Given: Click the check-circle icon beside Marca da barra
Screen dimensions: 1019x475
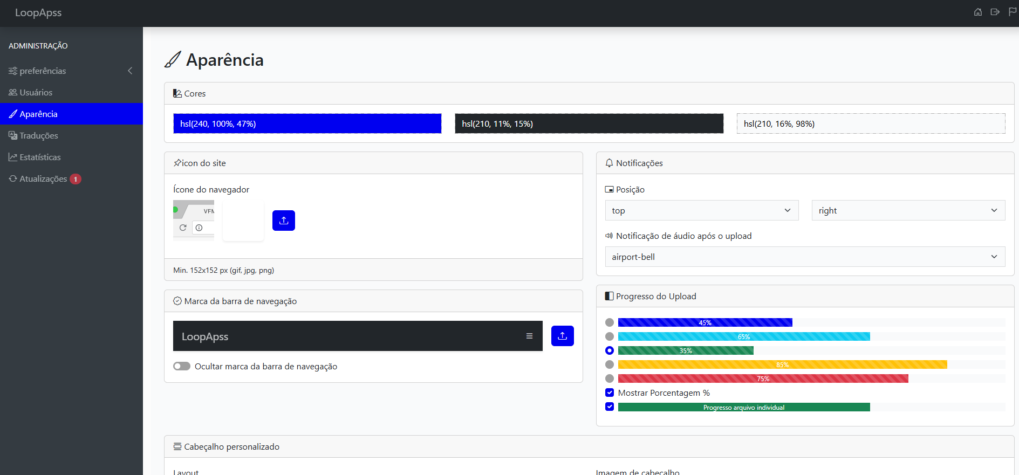Looking at the screenshot, I should point(177,301).
